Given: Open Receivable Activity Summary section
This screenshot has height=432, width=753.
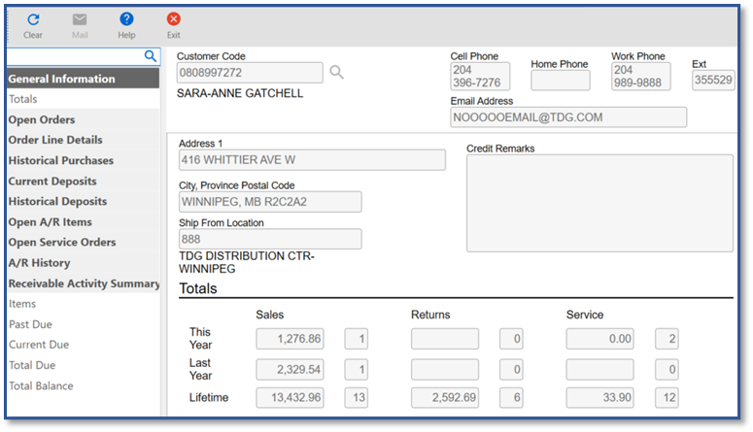Looking at the screenshot, I should point(84,283).
